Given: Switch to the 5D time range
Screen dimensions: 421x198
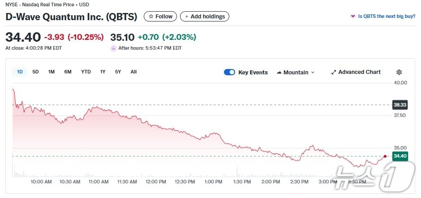Looking at the screenshot, I should 35,72.
